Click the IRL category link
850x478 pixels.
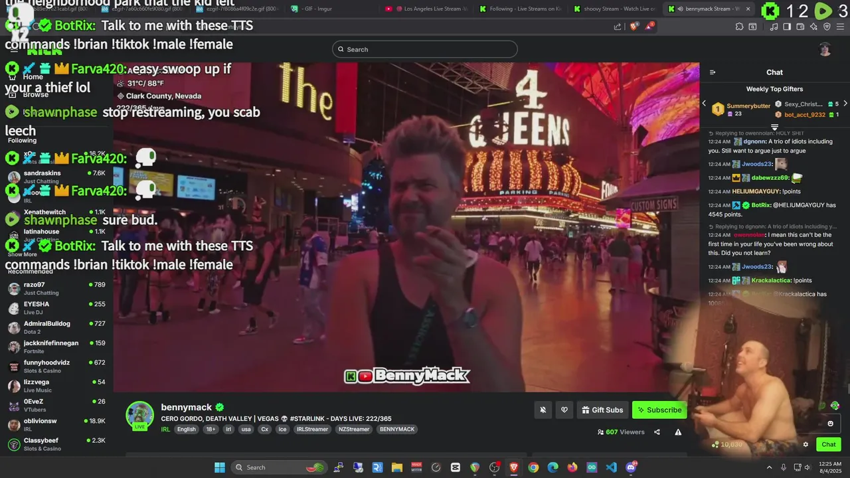165,429
